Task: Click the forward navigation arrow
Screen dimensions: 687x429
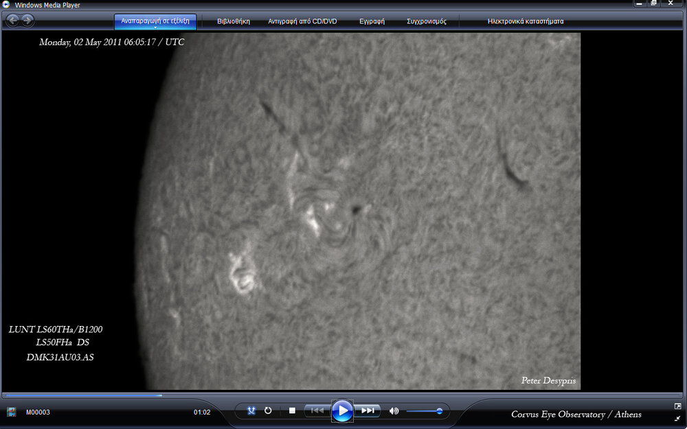Action: [27, 21]
